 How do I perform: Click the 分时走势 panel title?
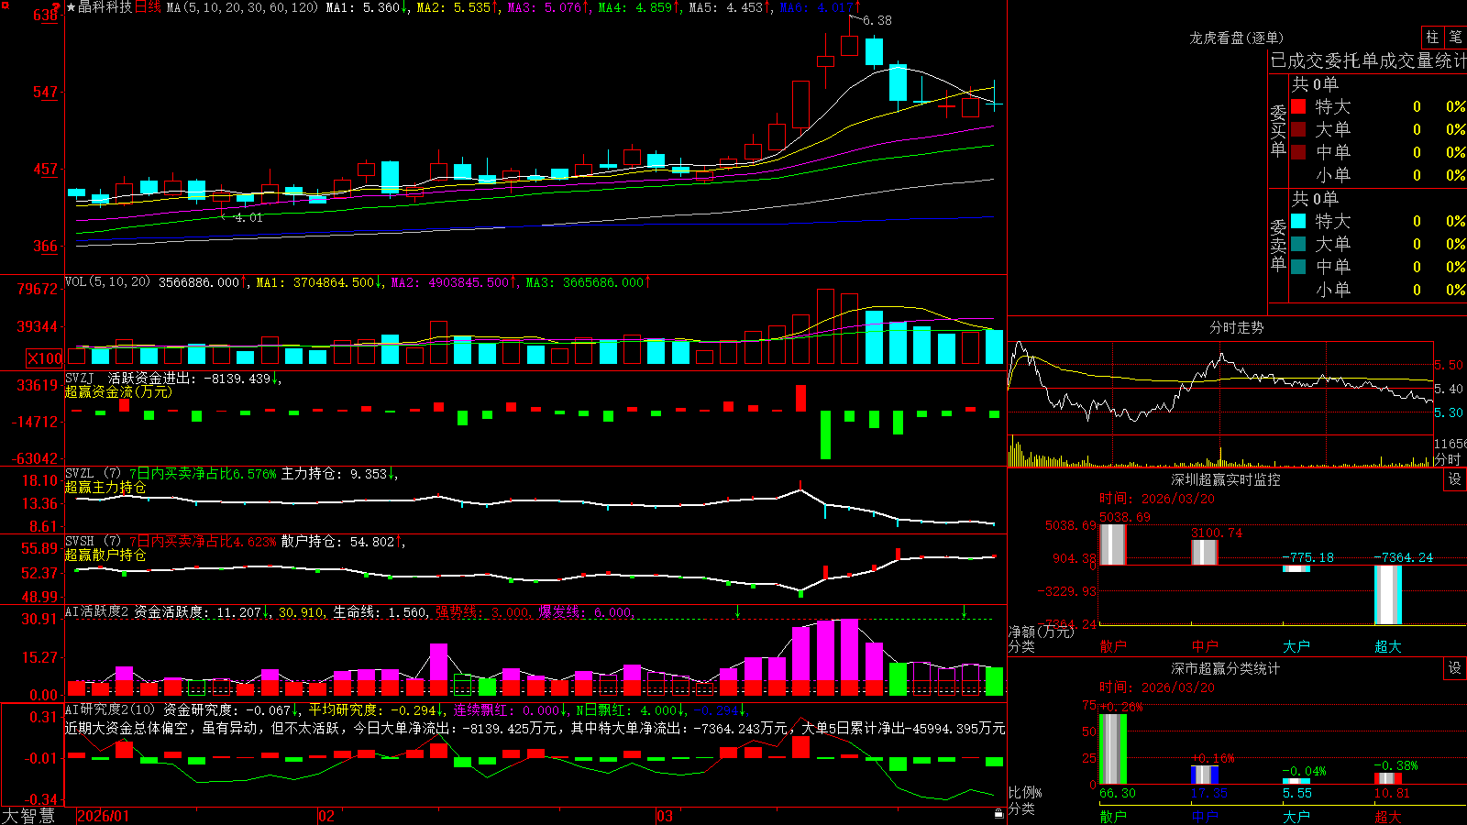(1237, 327)
